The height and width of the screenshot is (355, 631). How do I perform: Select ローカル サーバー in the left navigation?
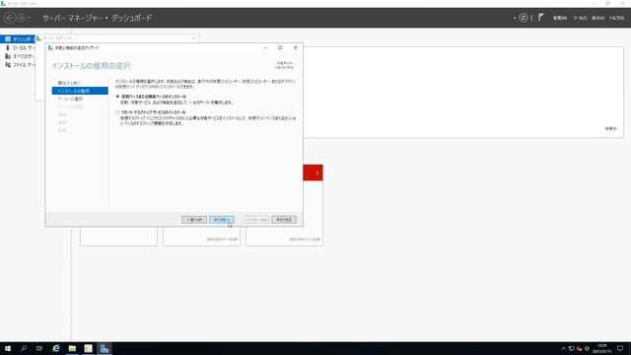coord(18,48)
